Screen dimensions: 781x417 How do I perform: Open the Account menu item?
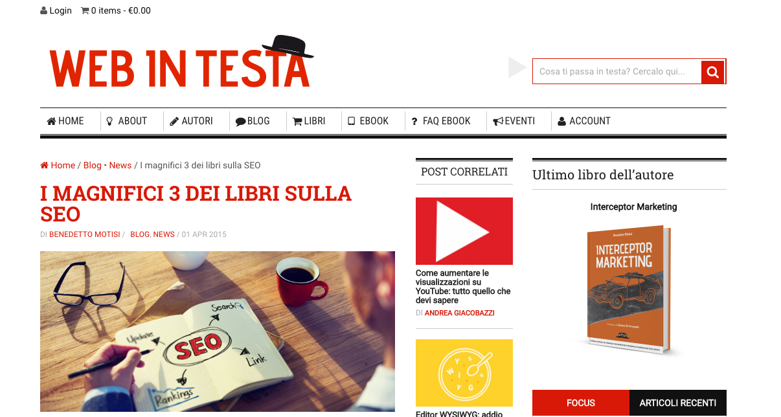[x=583, y=121]
